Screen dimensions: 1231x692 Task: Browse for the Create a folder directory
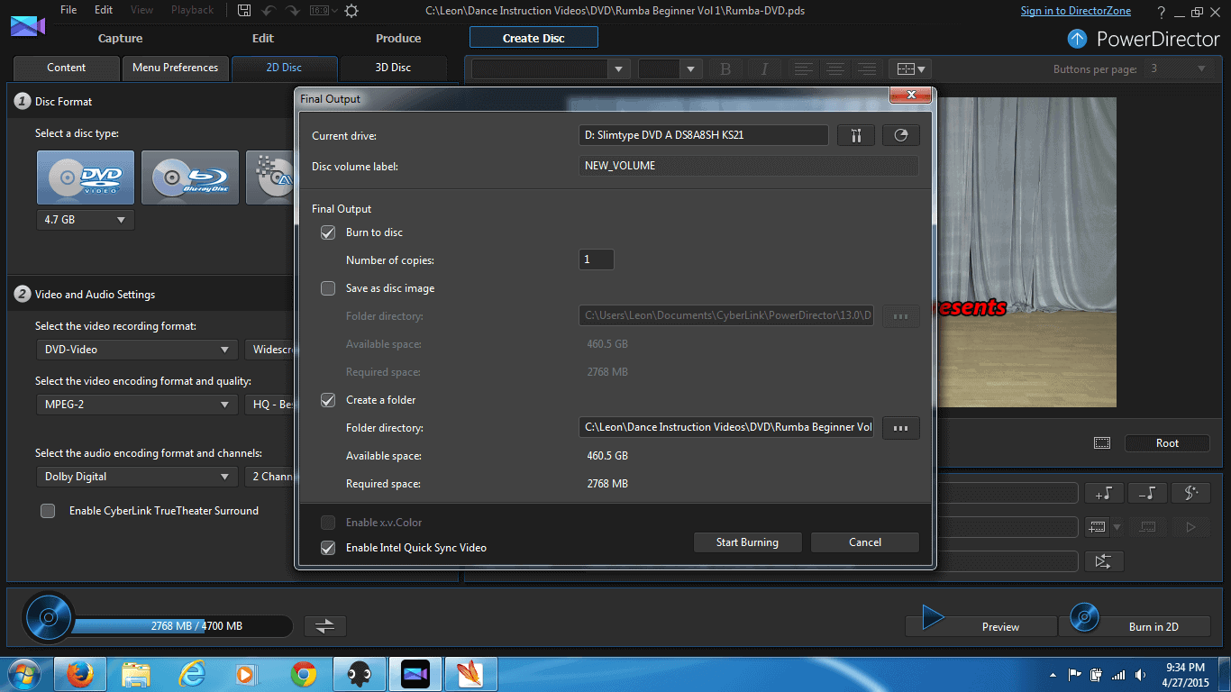(x=901, y=428)
